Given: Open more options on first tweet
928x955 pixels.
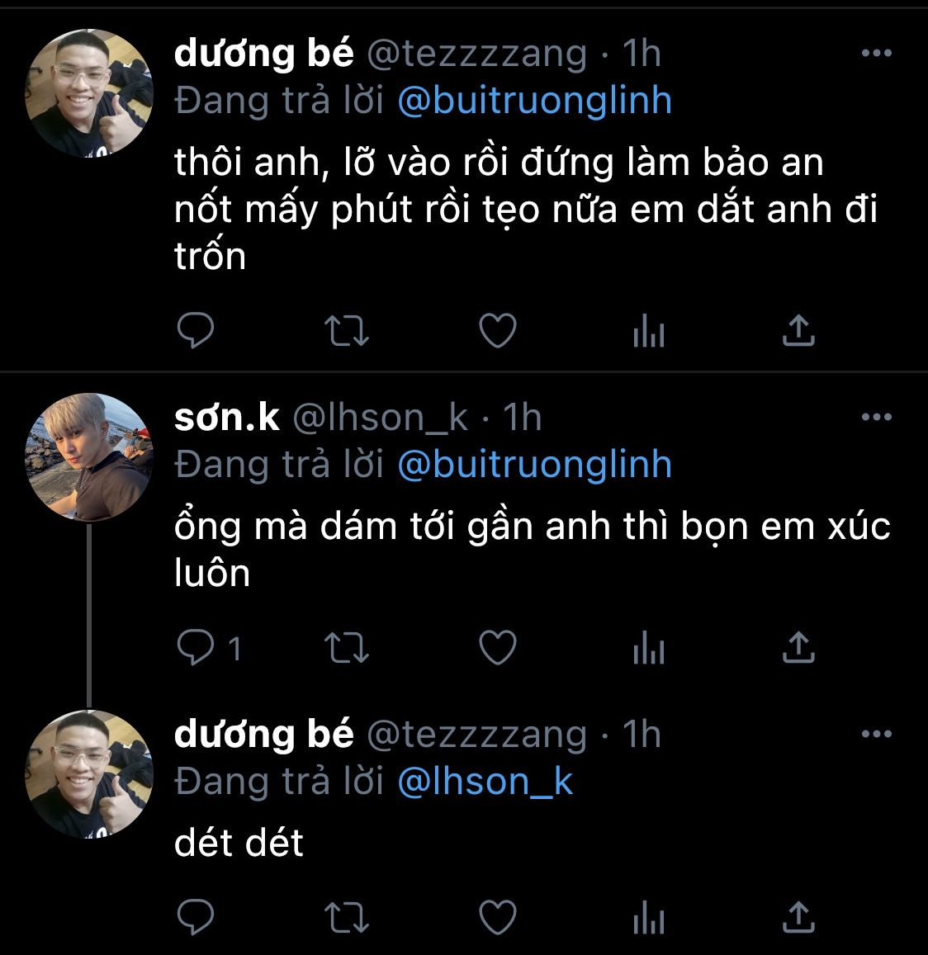Looking at the screenshot, I should [x=876, y=54].
